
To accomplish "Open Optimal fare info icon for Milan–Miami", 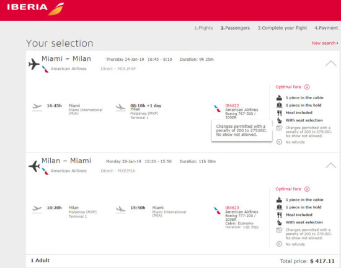I will 307,189.
